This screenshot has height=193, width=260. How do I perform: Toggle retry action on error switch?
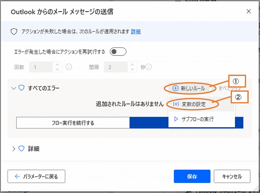click(118, 52)
